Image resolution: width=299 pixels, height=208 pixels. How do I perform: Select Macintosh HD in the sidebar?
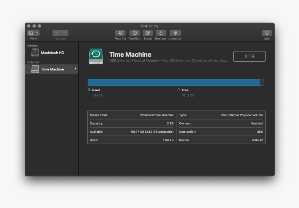click(52, 53)
